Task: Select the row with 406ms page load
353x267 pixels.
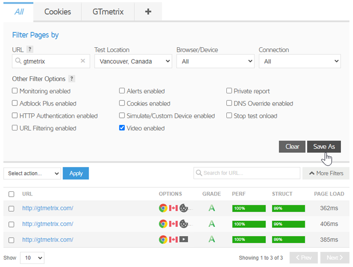Action: [x=11, y=224]
